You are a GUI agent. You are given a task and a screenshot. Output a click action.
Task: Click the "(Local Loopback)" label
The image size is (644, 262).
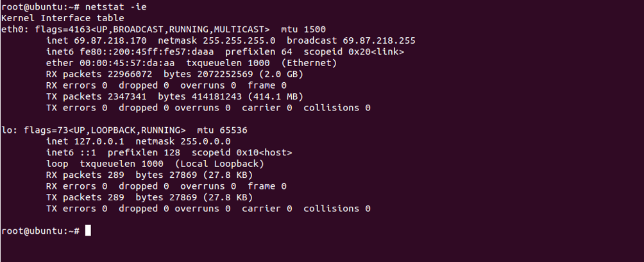219,164
